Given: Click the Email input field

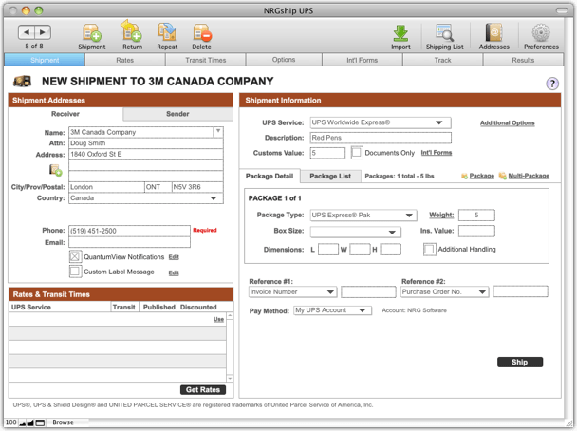Looking at the screenshot, I should (129, 242).
